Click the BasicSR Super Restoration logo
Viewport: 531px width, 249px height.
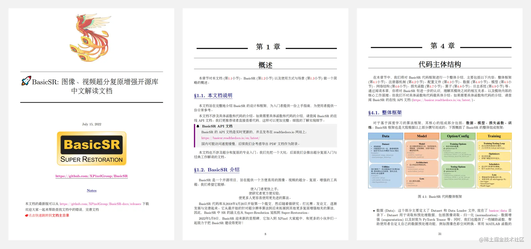coord(92,149)
